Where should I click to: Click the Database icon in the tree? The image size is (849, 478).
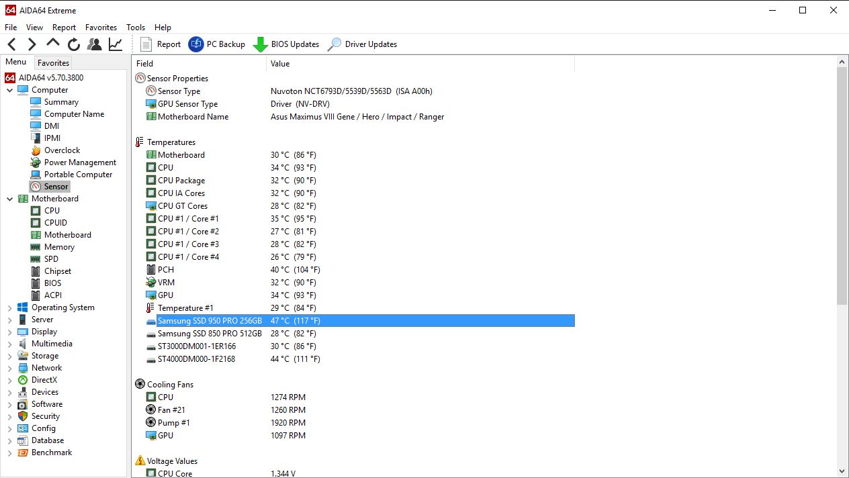[23, 440]
